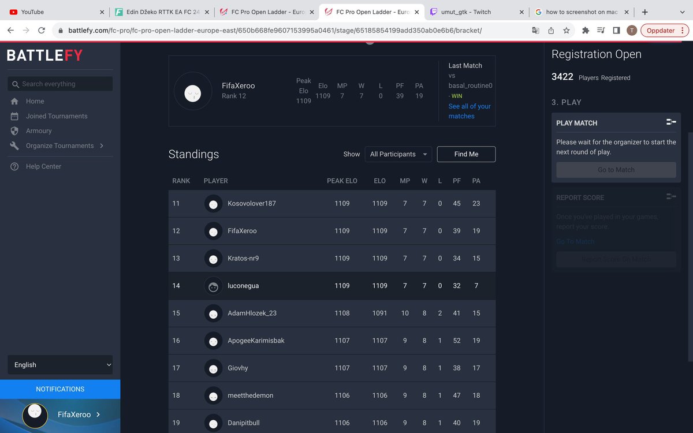
Task: Click ApogeeKarimisbak's avatar icon
Action: pyautogui.click(x=213, y=341)
